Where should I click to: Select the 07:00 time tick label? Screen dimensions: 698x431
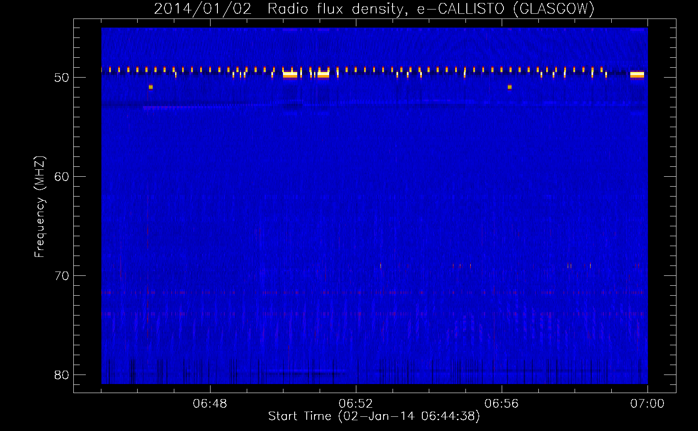(x=647, y=404)
